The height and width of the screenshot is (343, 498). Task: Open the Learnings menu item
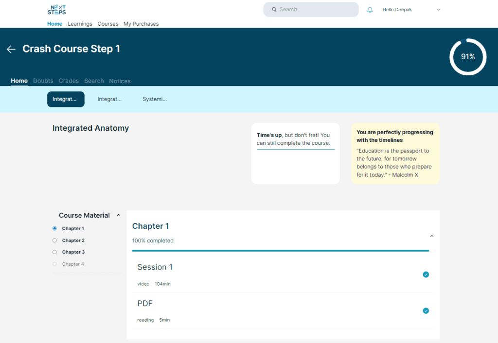click(x=80, y=23)
